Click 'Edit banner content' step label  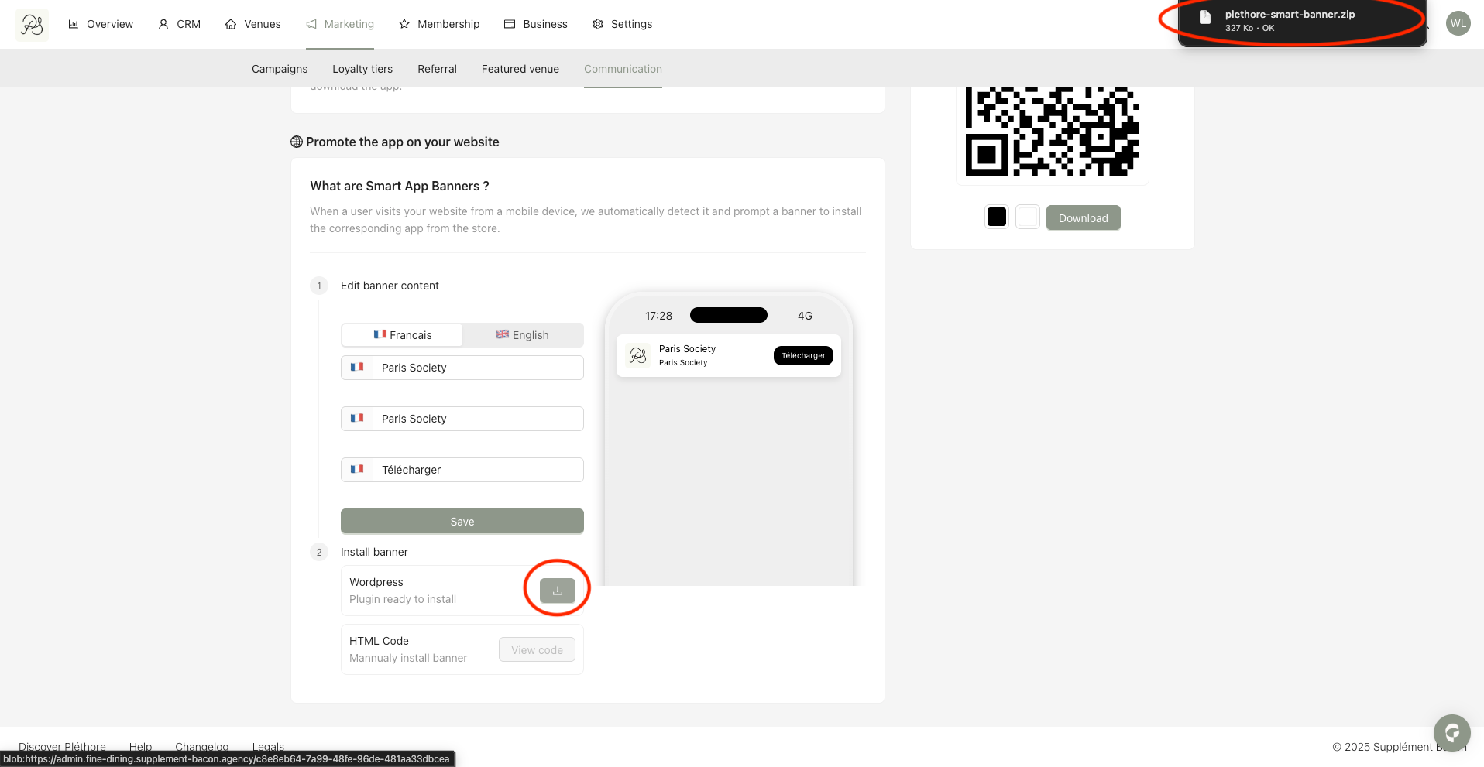coord(390,286)
